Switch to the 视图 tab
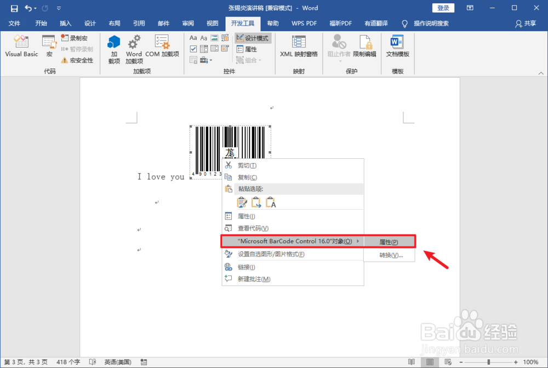The image size is (548, 368). click(212, 24)
